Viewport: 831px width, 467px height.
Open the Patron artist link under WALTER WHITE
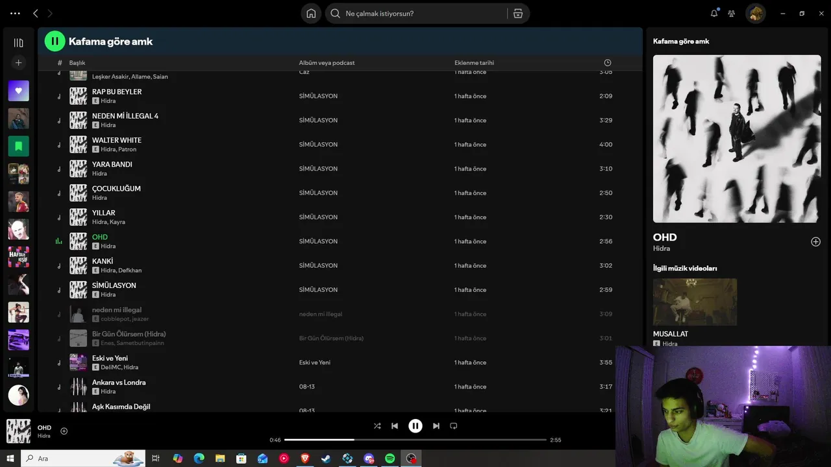coord(128,149)
